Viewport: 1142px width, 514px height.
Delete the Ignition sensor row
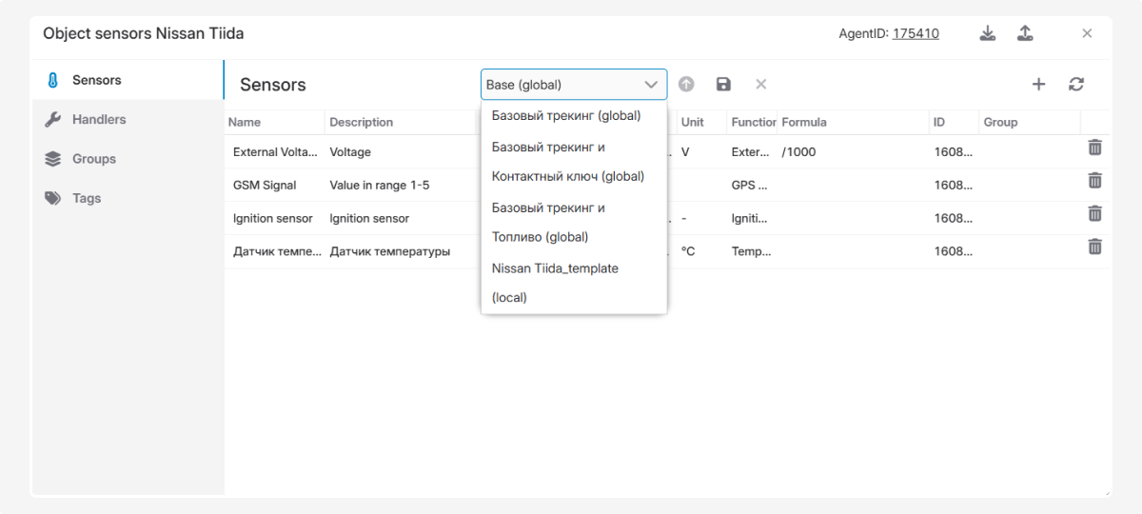click(1094, 214)
